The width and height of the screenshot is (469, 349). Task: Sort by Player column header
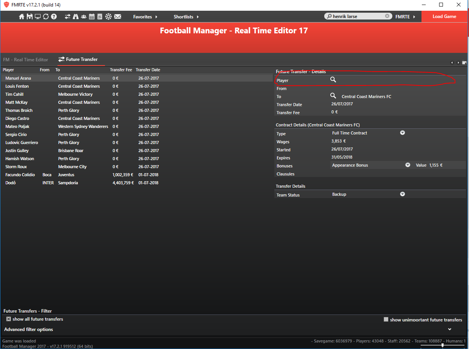pyautogui.click(x=8, y=70)
